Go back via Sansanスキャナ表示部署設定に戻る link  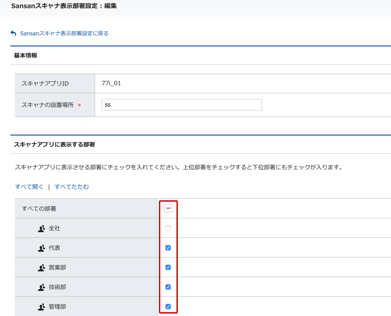pos(64,34)
